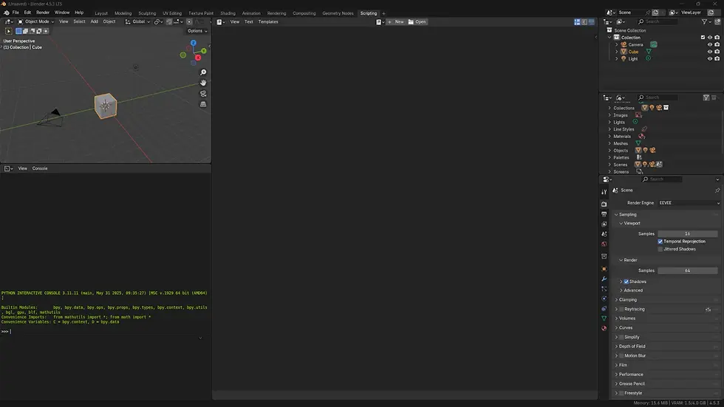Expand the Depth of Field panel
The width and height of the screenshot is (724, 407).
coord(666,346)
